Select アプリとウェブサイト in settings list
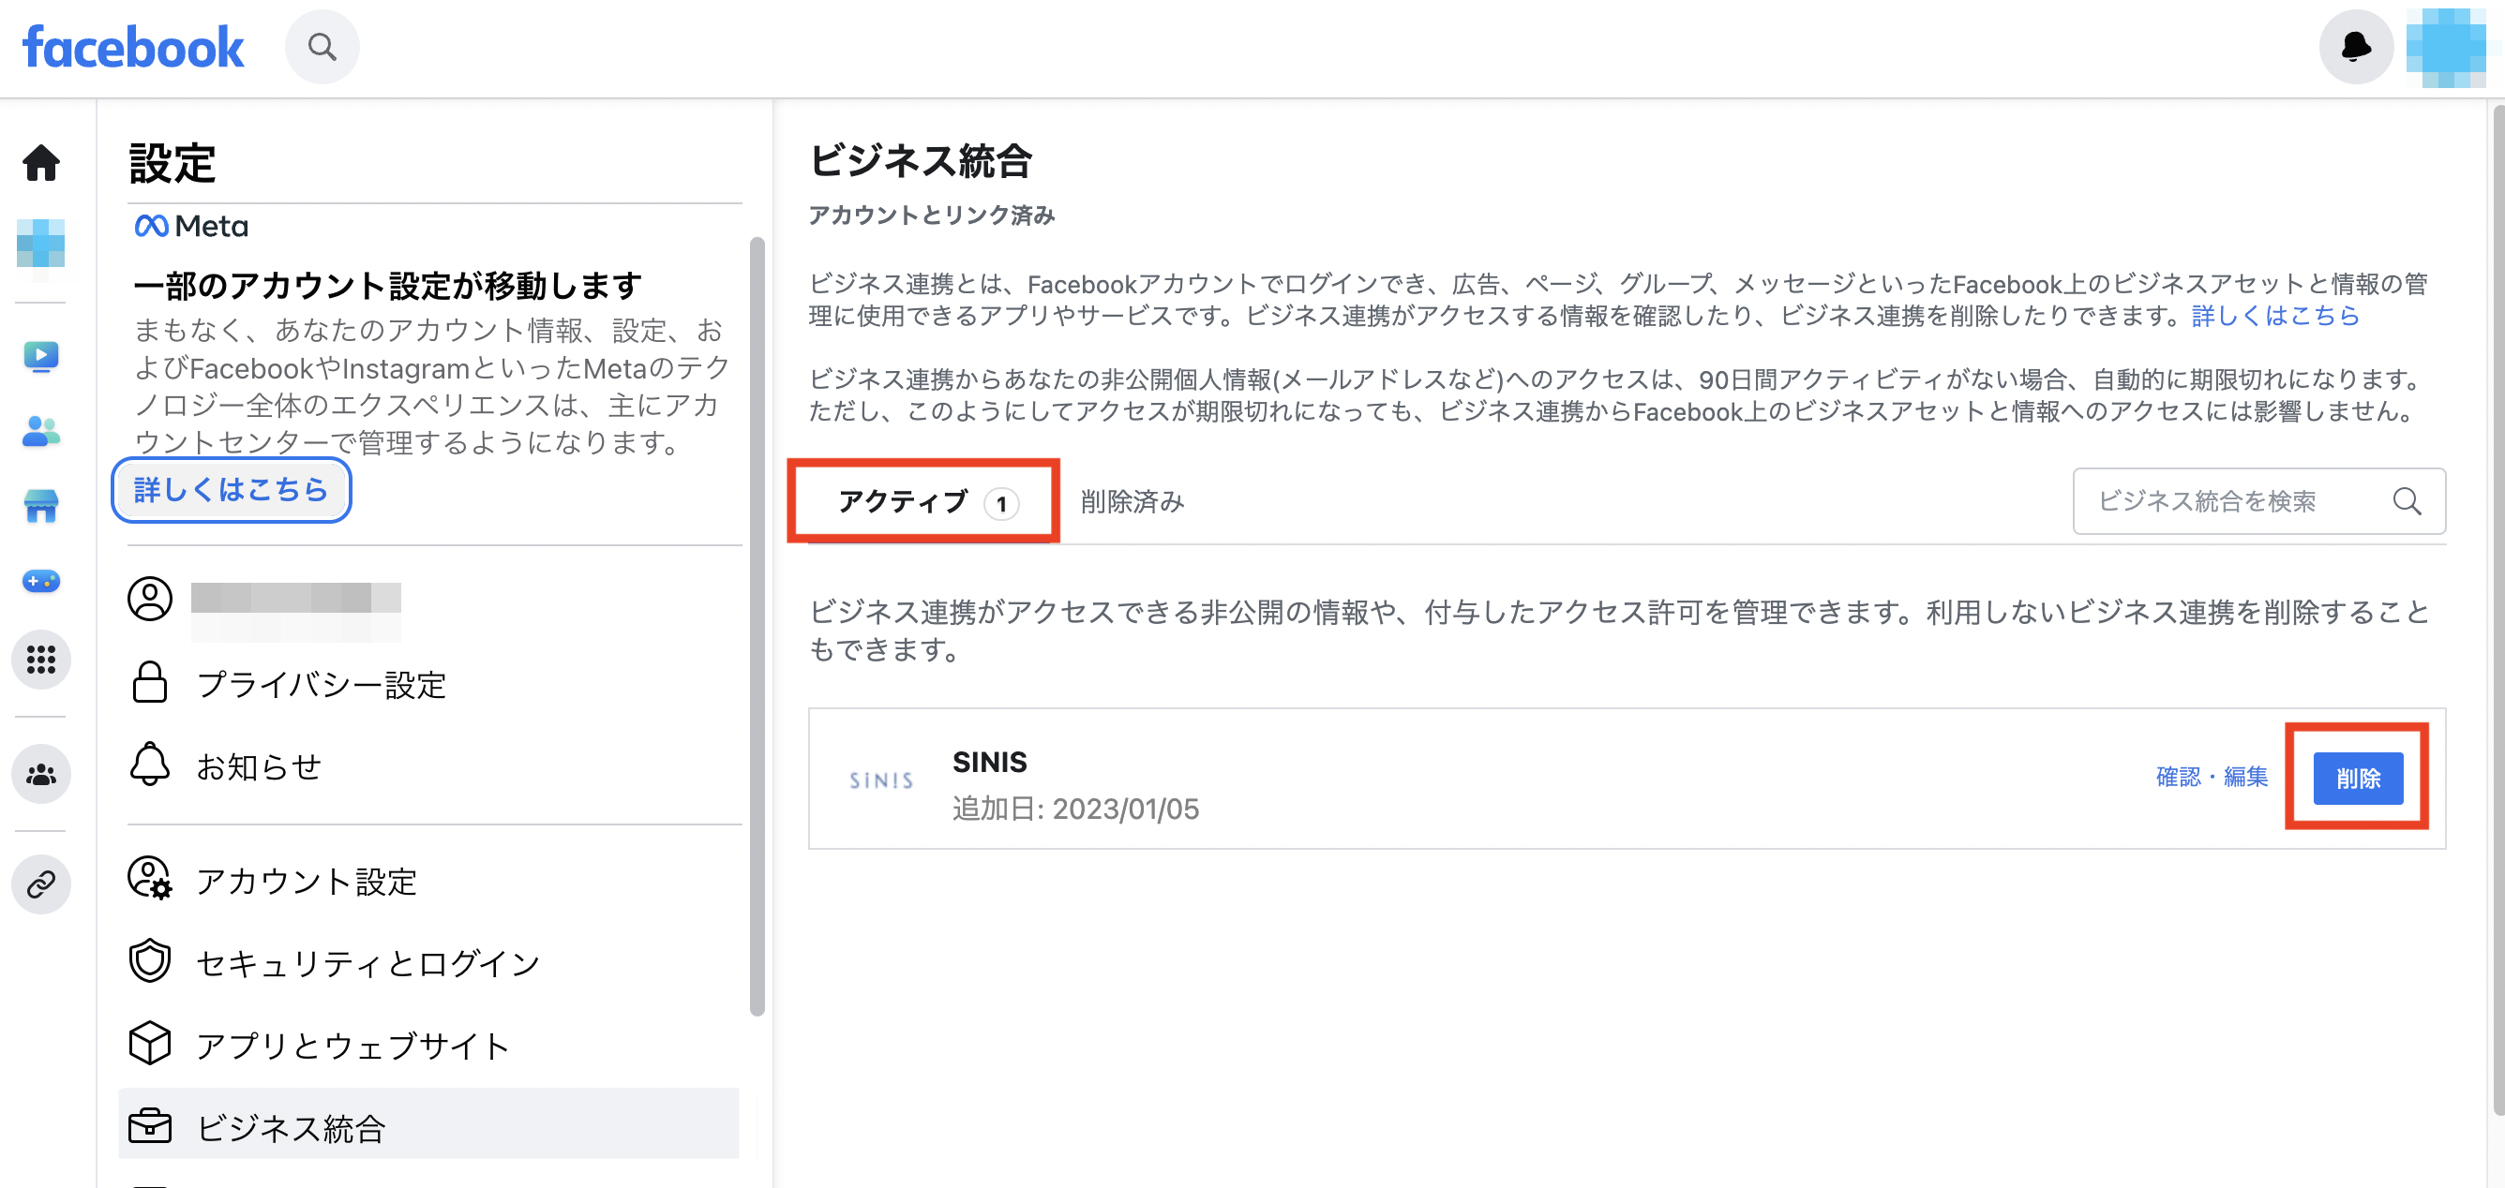The width and height of the screenshot is (2505, 1188). pyautogui.click(x=352, y=1047)
